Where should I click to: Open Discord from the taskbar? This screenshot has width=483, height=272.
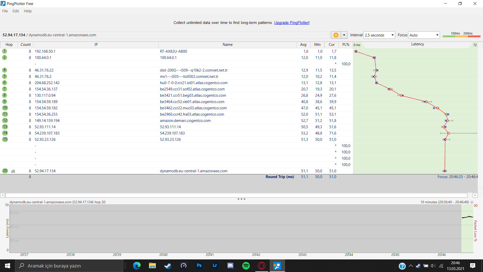[230, 266]
